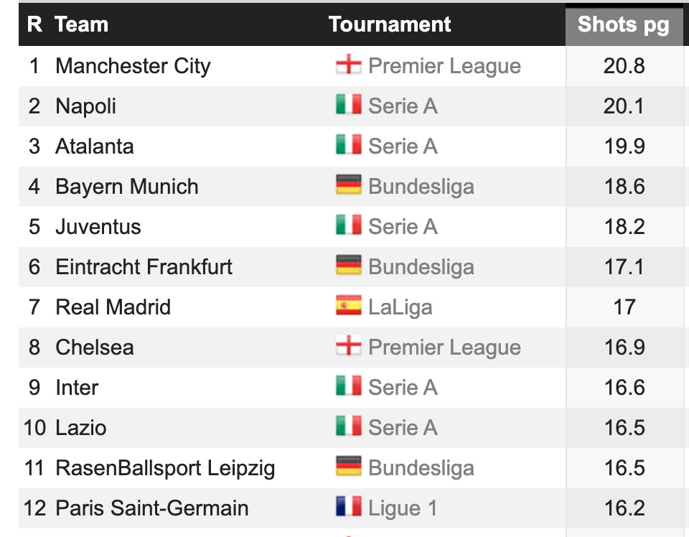Click the England flag beside Manchester City
This screenshot has width=689, height=537.
point(348,66)
